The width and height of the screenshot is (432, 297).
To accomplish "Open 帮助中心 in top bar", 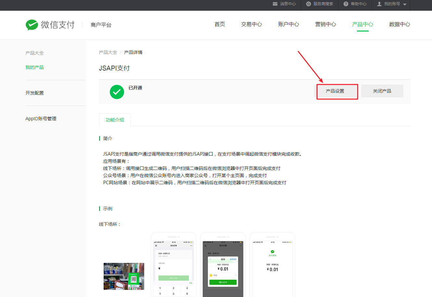I will [x=359, y=4].
